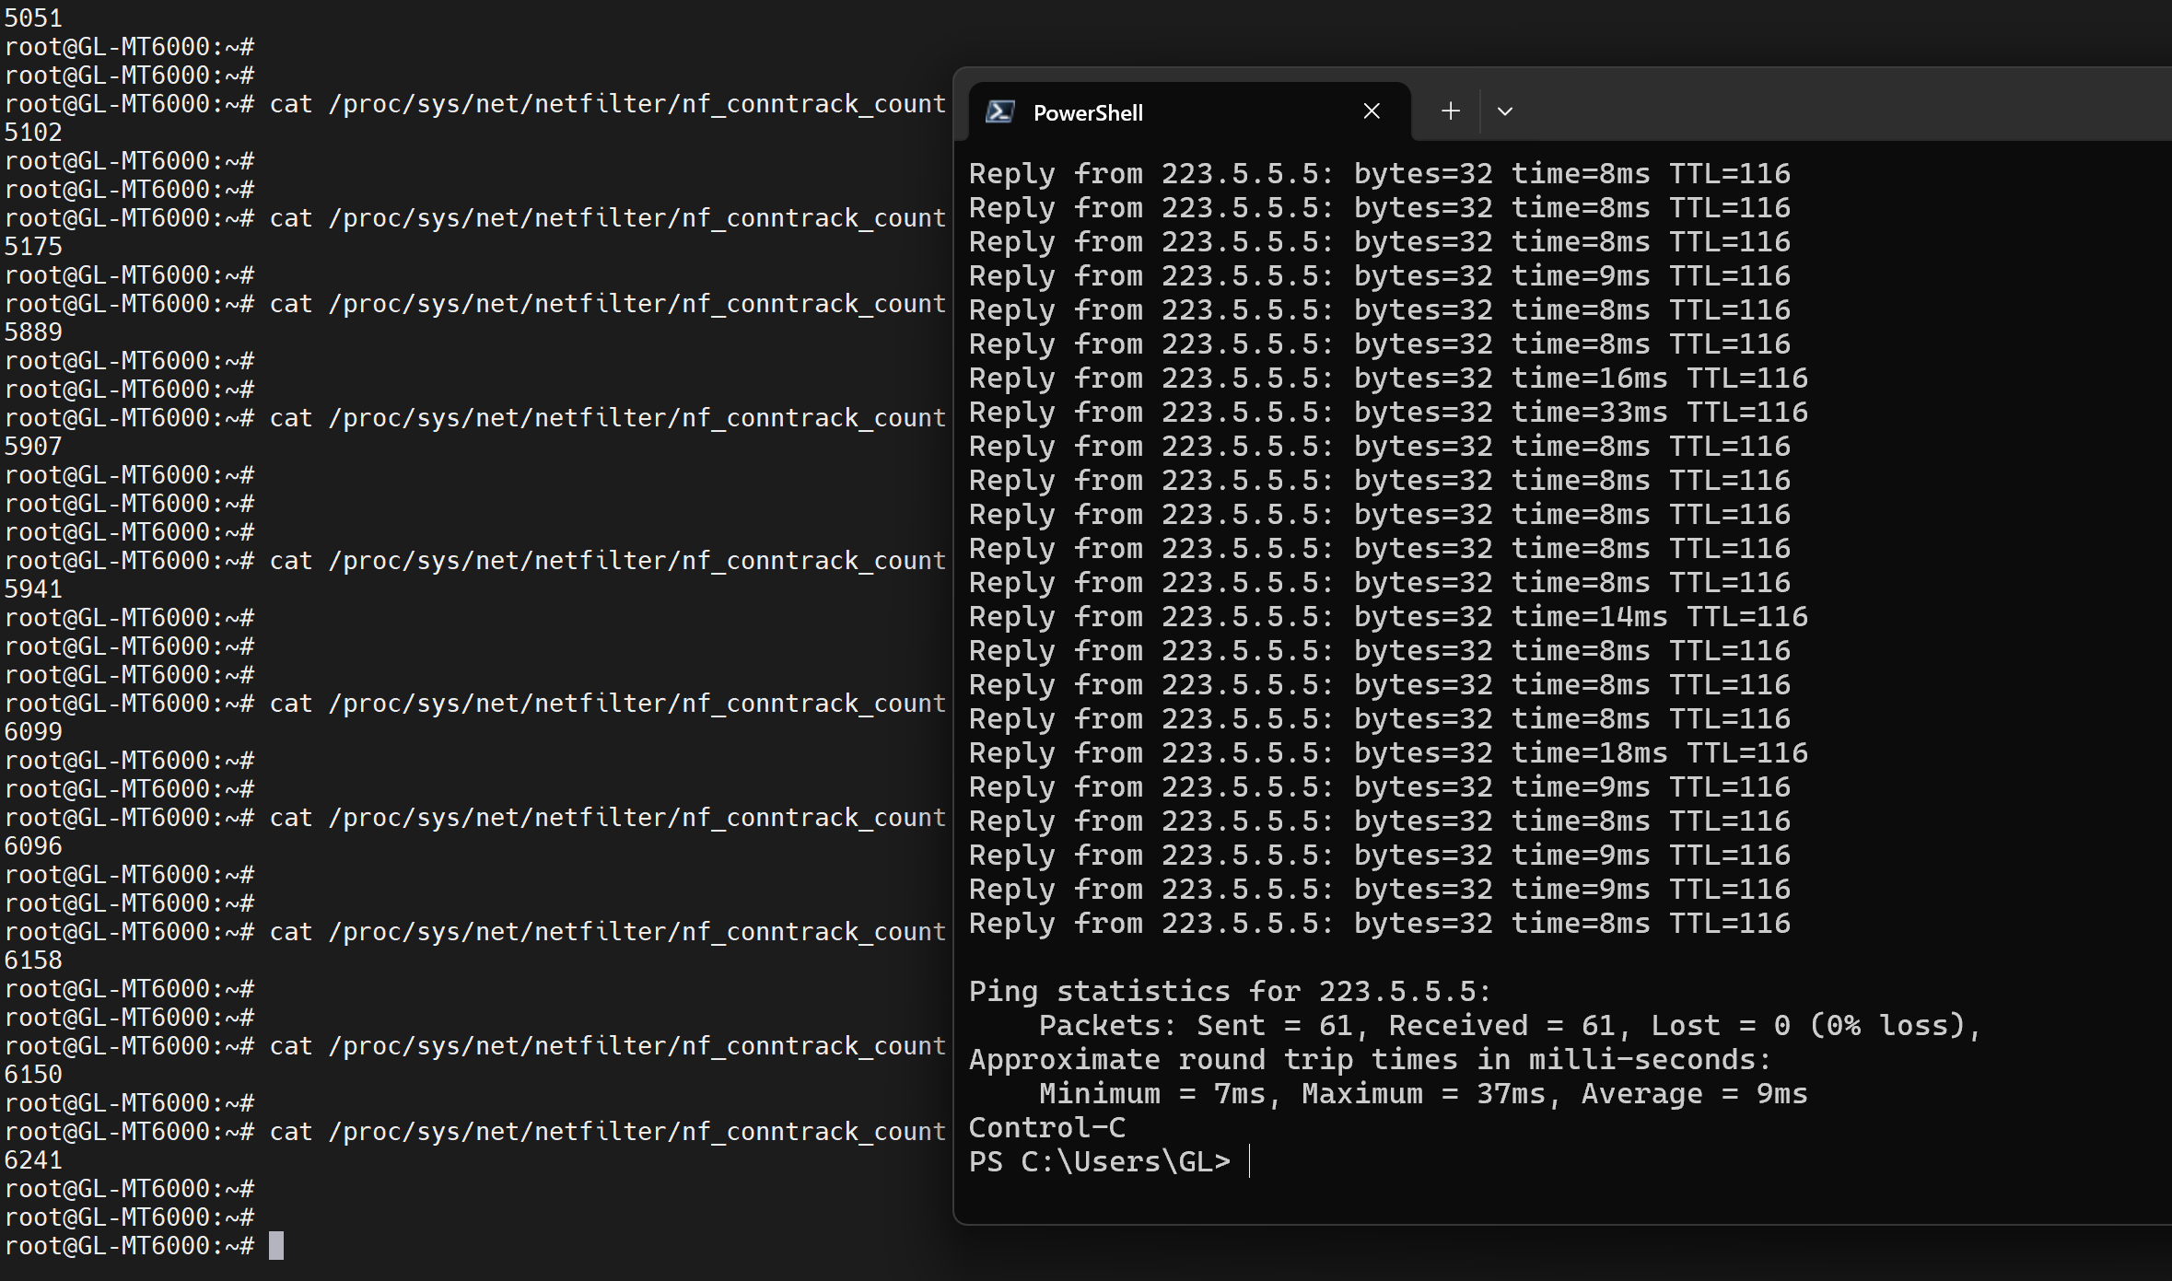
Task: Click the 5051 value at the top
Action: (x=33, y=18)
